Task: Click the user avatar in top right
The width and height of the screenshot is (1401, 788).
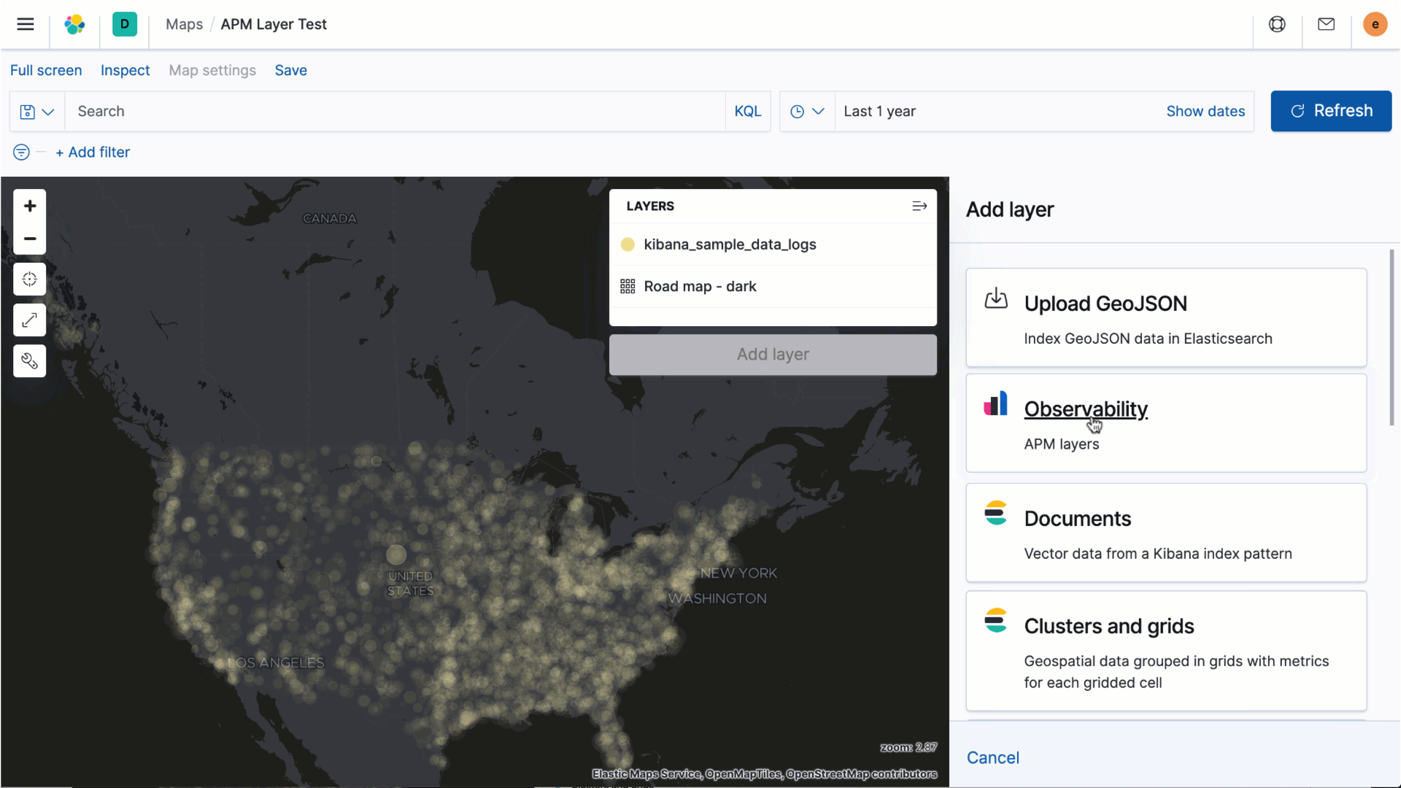Action: tap(1375, 24)
